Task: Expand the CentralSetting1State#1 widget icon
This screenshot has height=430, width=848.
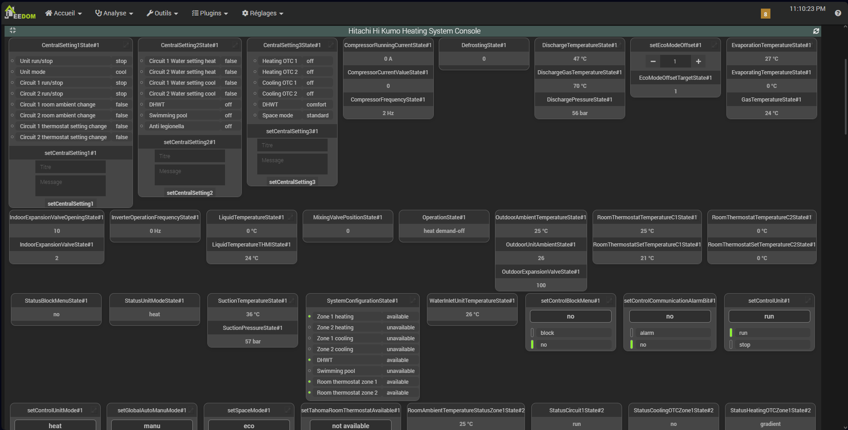Action: click(126, 45)
